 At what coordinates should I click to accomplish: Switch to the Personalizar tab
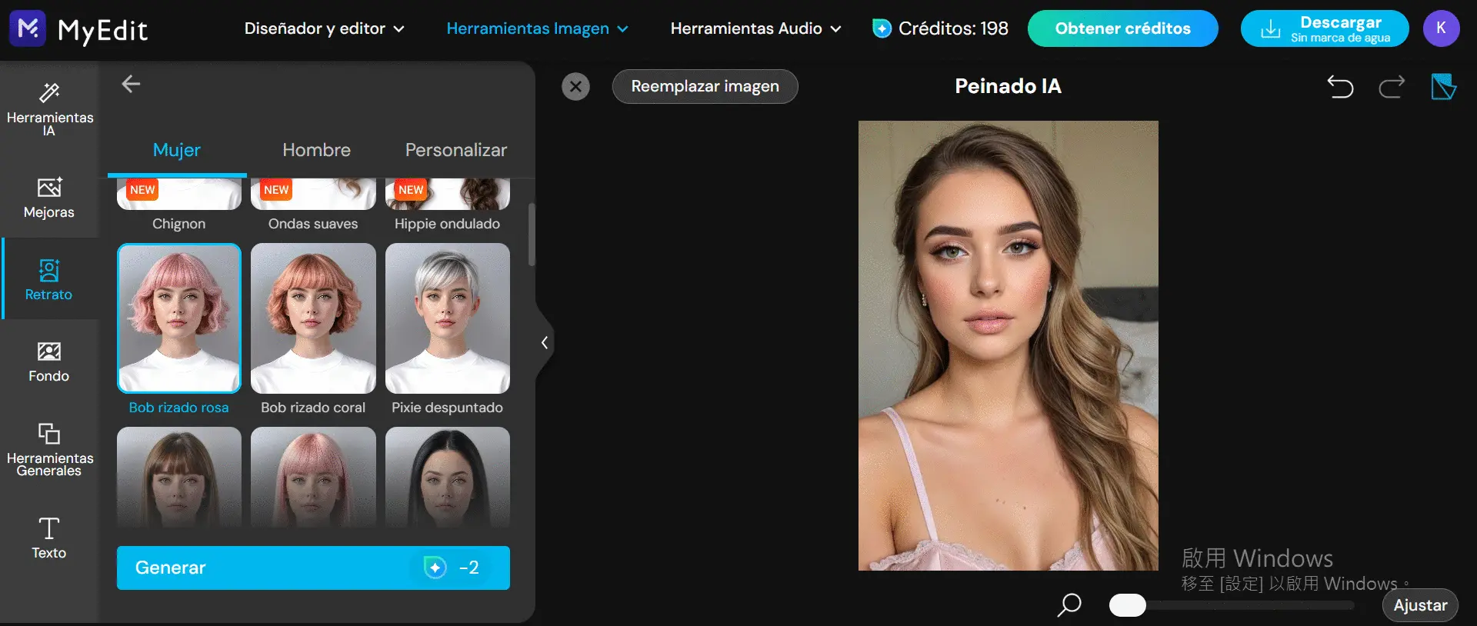[456, 150]
